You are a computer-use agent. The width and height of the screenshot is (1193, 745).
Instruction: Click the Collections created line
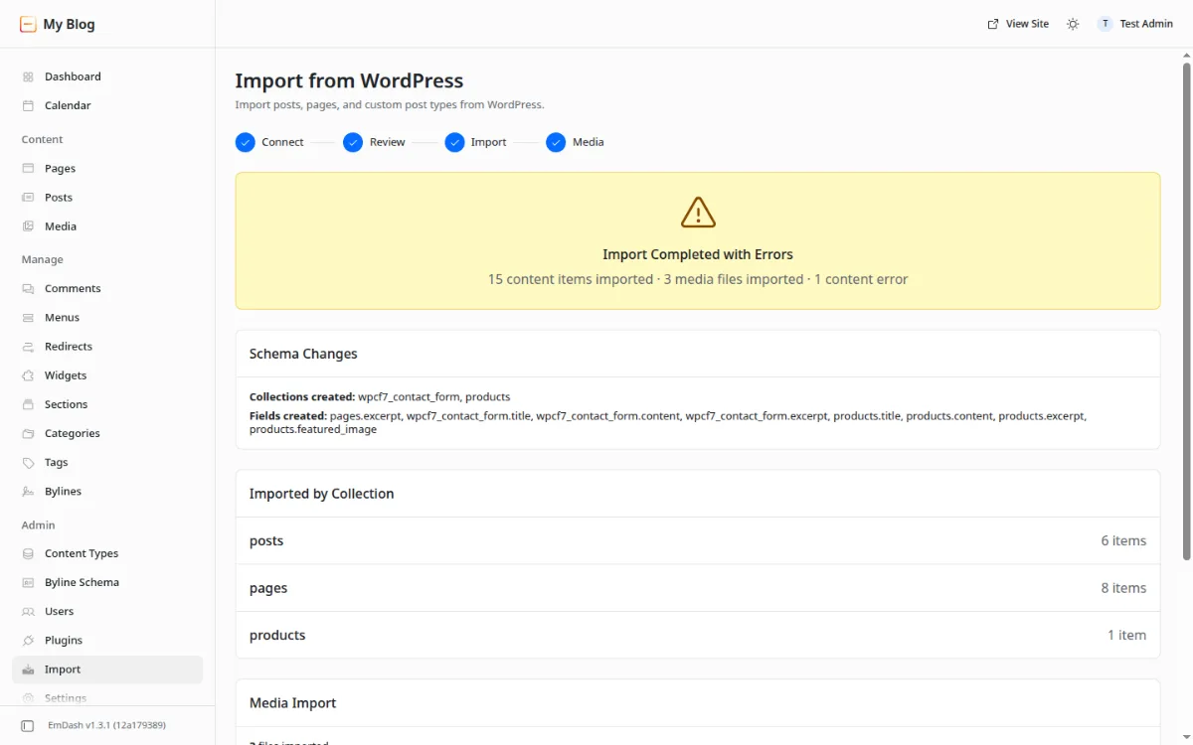click(x=380, y=396)
